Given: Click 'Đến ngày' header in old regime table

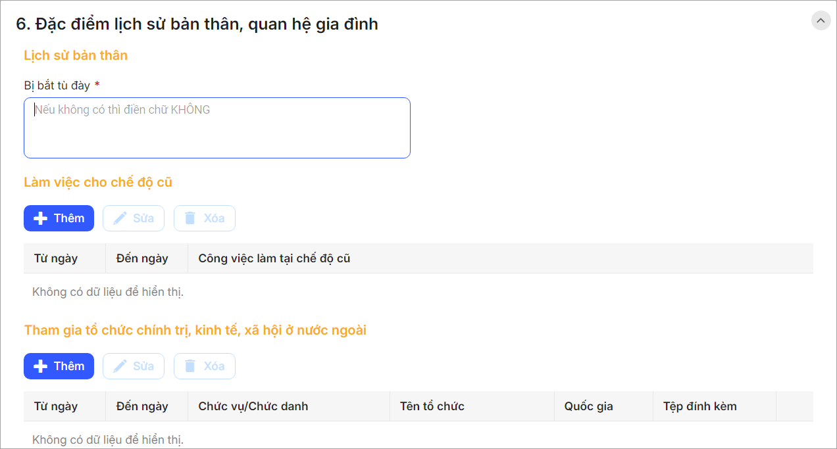Looking at the screenshot, I should point(142,258).
